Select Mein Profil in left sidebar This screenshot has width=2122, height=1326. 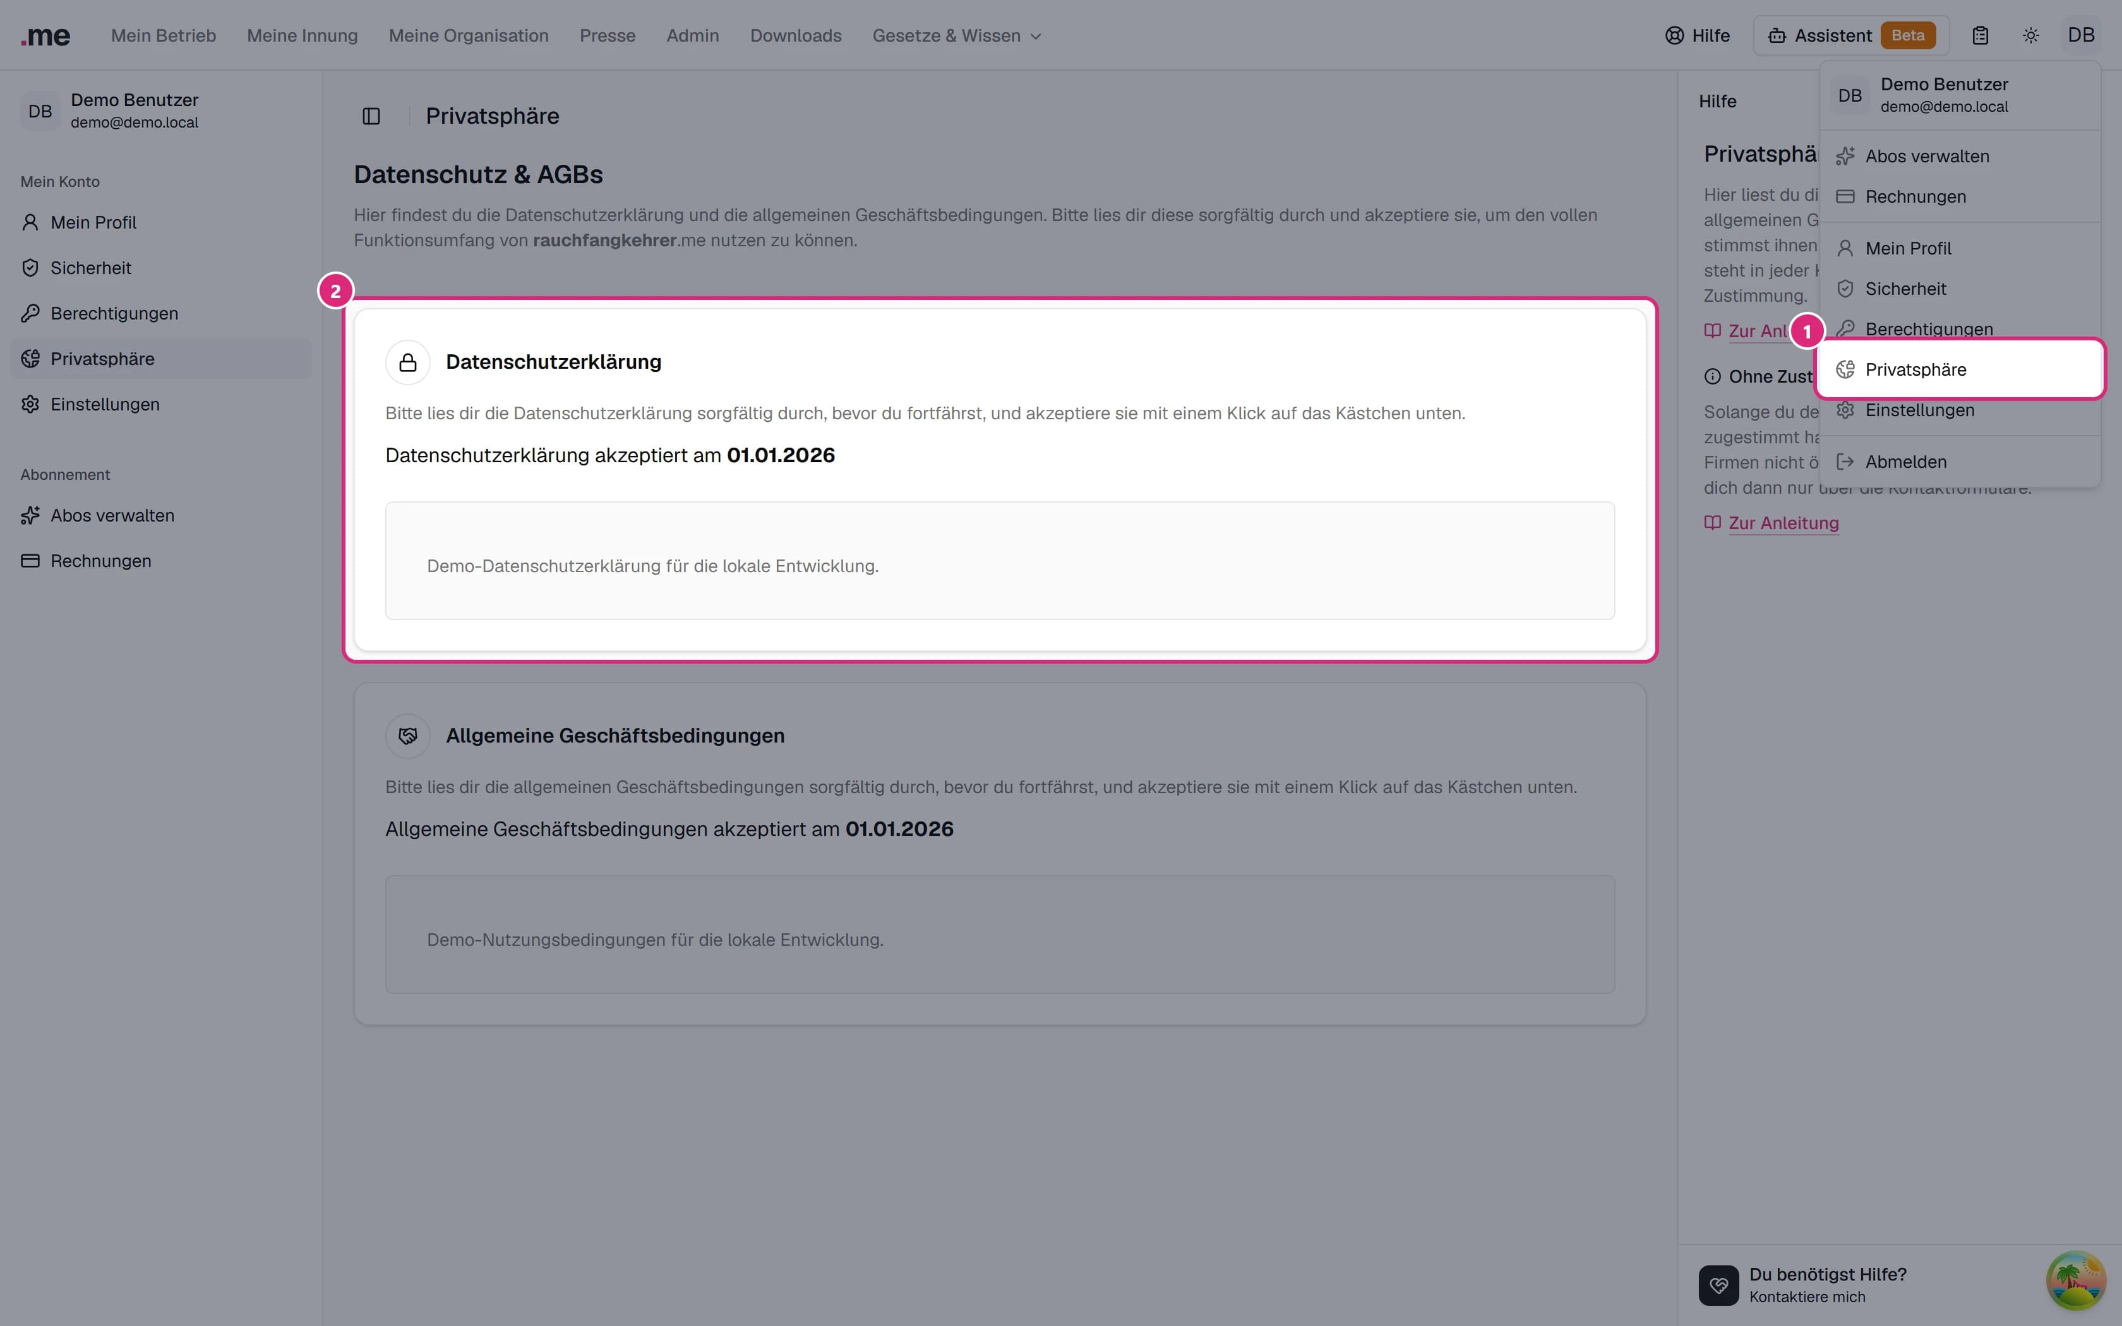(x=160, y=223)
